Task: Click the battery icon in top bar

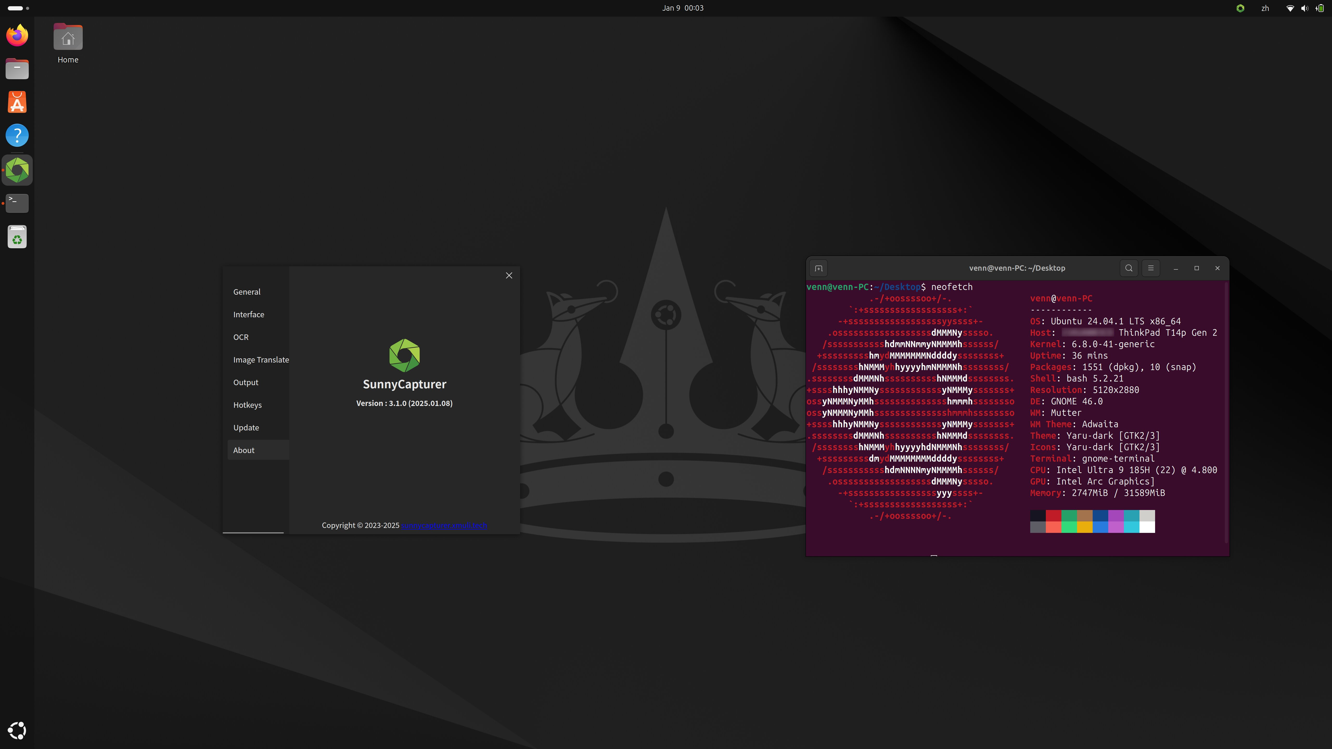Action: coord(1320,8)
